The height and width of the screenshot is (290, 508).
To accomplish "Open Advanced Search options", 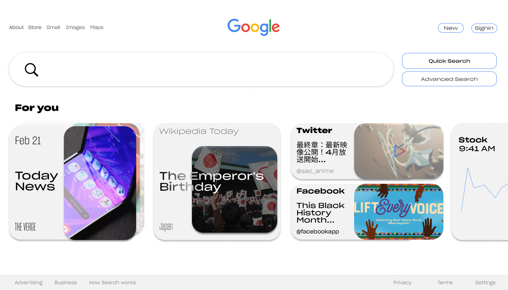I will click(449, 79).
